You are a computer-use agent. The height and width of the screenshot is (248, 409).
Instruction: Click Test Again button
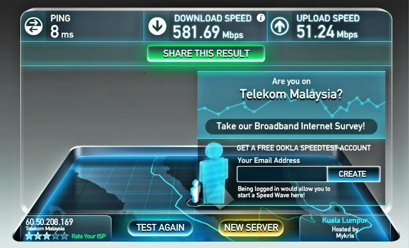[x=160, y=228]
